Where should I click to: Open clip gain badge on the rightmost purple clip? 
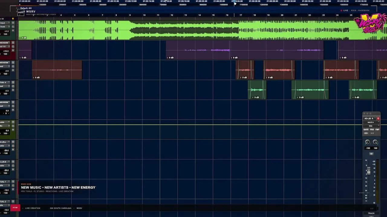[343, 58]
